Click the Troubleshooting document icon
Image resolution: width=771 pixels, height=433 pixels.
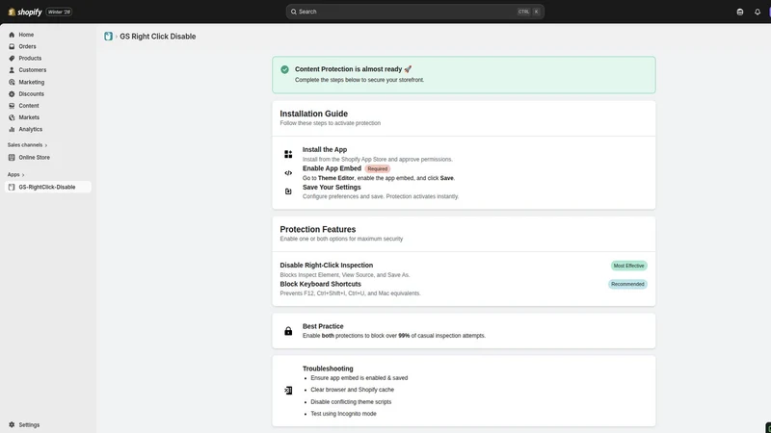[288, 391]
